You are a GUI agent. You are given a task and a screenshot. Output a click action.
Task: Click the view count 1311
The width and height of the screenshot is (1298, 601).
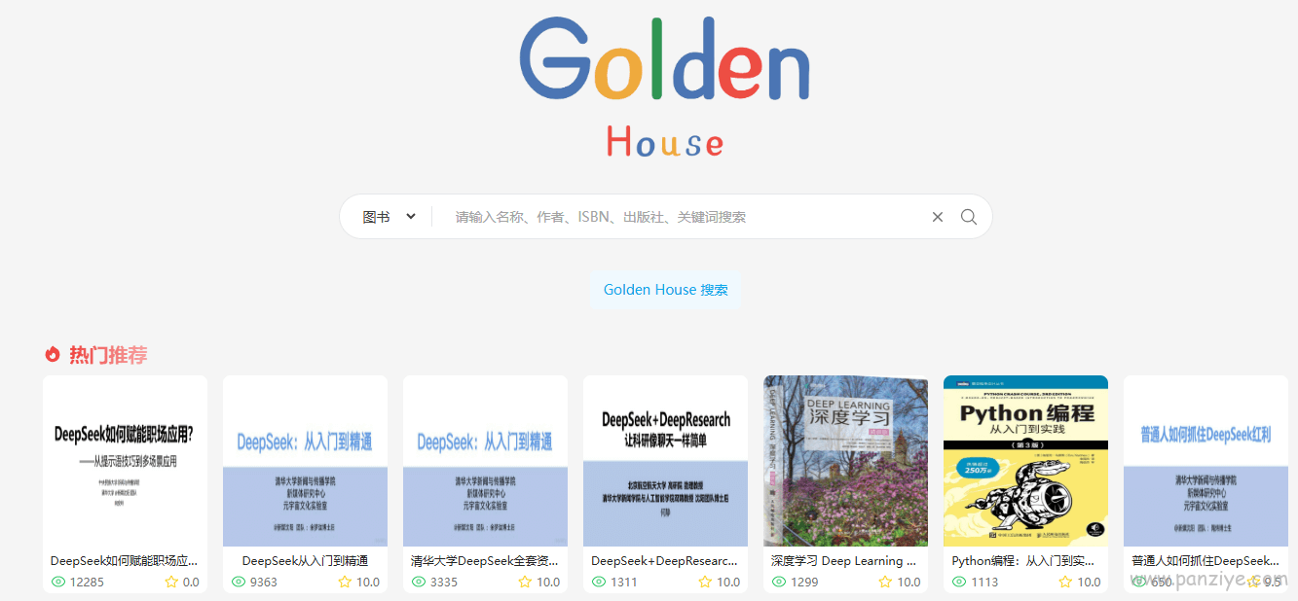pos(624,583)
